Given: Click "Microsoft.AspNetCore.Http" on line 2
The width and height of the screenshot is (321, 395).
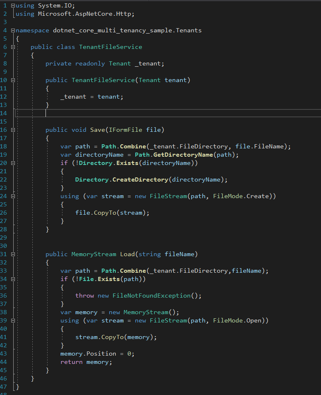Looking at the screenshot, I should point(84,14).
